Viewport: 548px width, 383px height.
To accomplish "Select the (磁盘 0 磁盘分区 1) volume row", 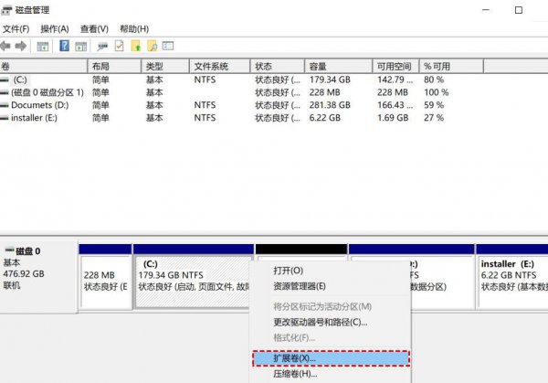I will coord(241,92).
